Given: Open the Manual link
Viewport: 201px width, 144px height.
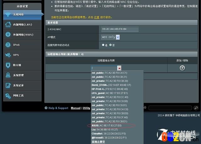Looking at the screenshot, I should [x=76, y=108].
